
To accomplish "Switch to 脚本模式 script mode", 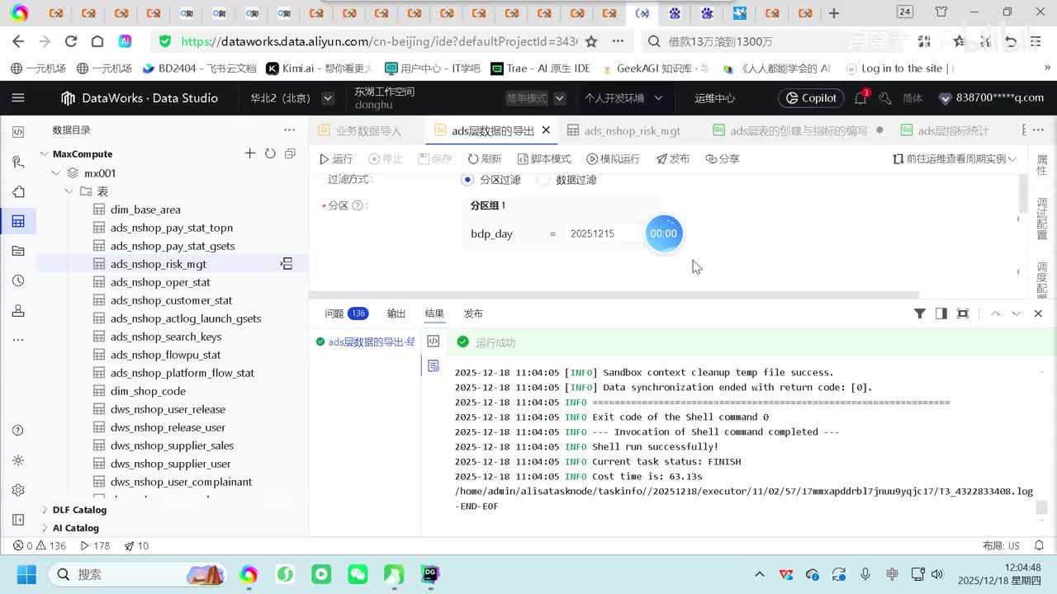I will (543, 158).
